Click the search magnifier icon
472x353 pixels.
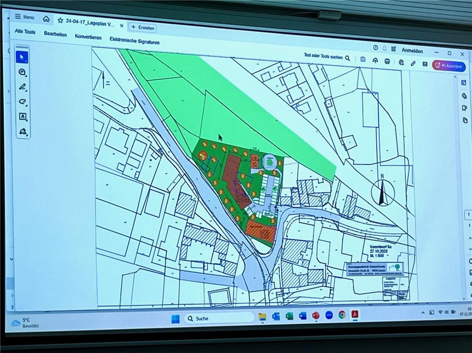[x=348, y=58]
